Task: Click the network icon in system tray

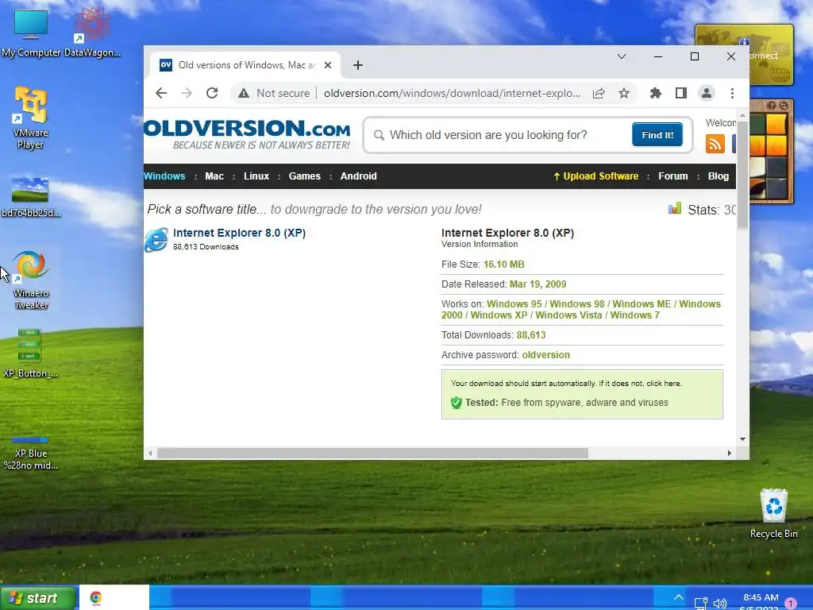Action: click(x=700, y=604)
